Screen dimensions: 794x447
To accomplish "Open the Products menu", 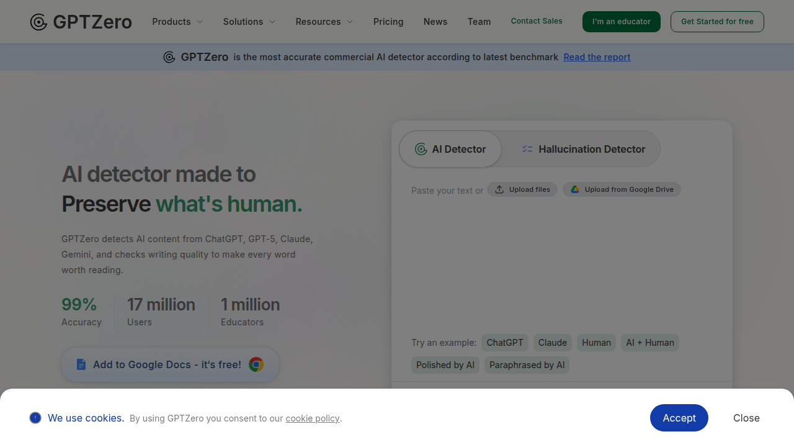I will [177, 22].
